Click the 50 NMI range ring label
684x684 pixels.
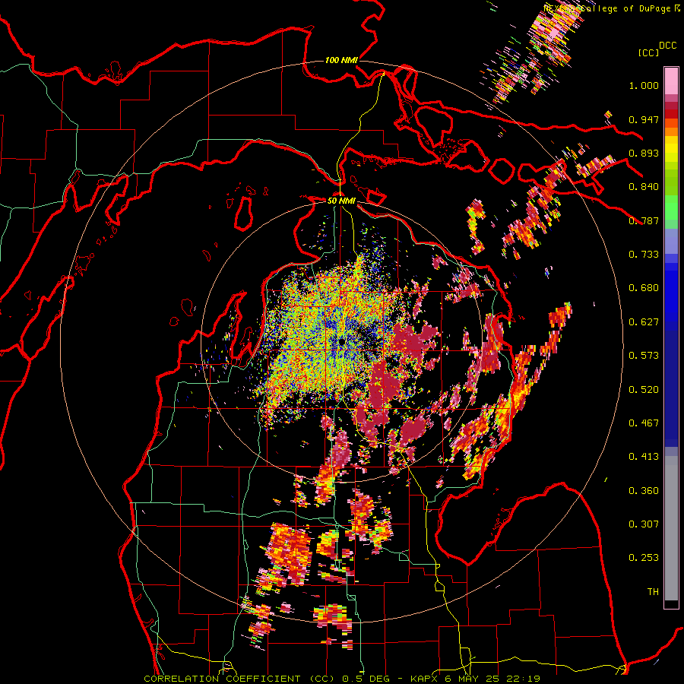click(341, 201)
